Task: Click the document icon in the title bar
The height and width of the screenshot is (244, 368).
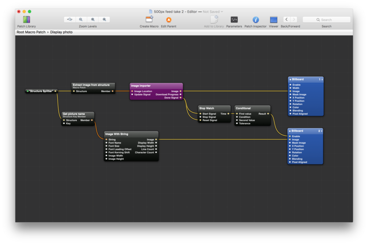Action: [x=151, y=12]
